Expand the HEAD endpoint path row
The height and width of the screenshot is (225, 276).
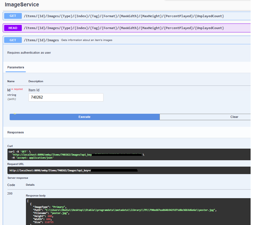[124, 28]
